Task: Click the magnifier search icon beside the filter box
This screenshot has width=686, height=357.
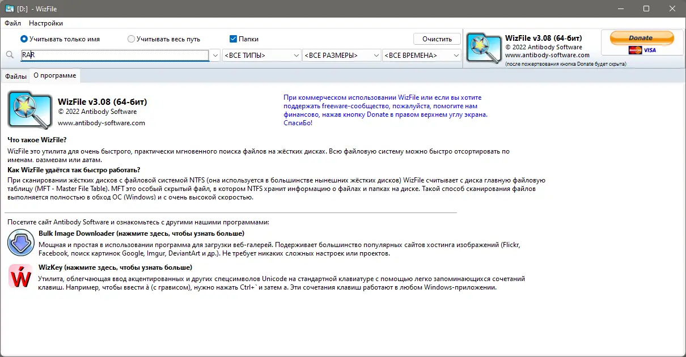Action: (x=10, y=55)
